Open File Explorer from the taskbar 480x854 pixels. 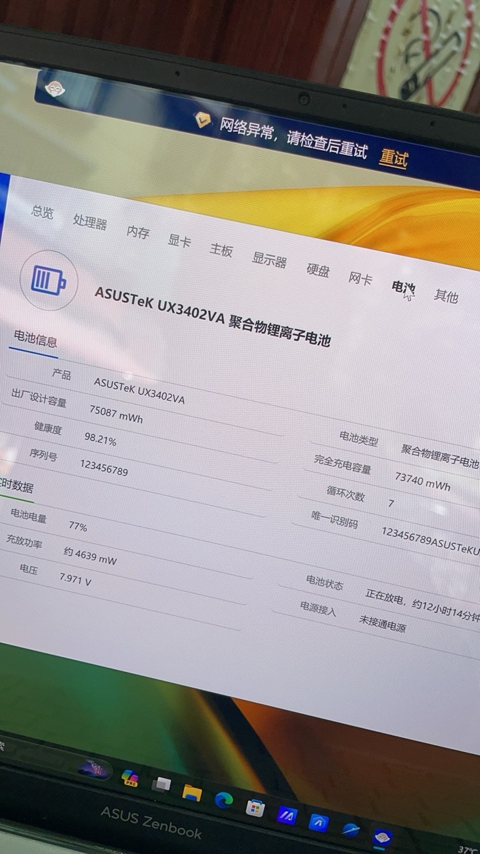(192, 792)
